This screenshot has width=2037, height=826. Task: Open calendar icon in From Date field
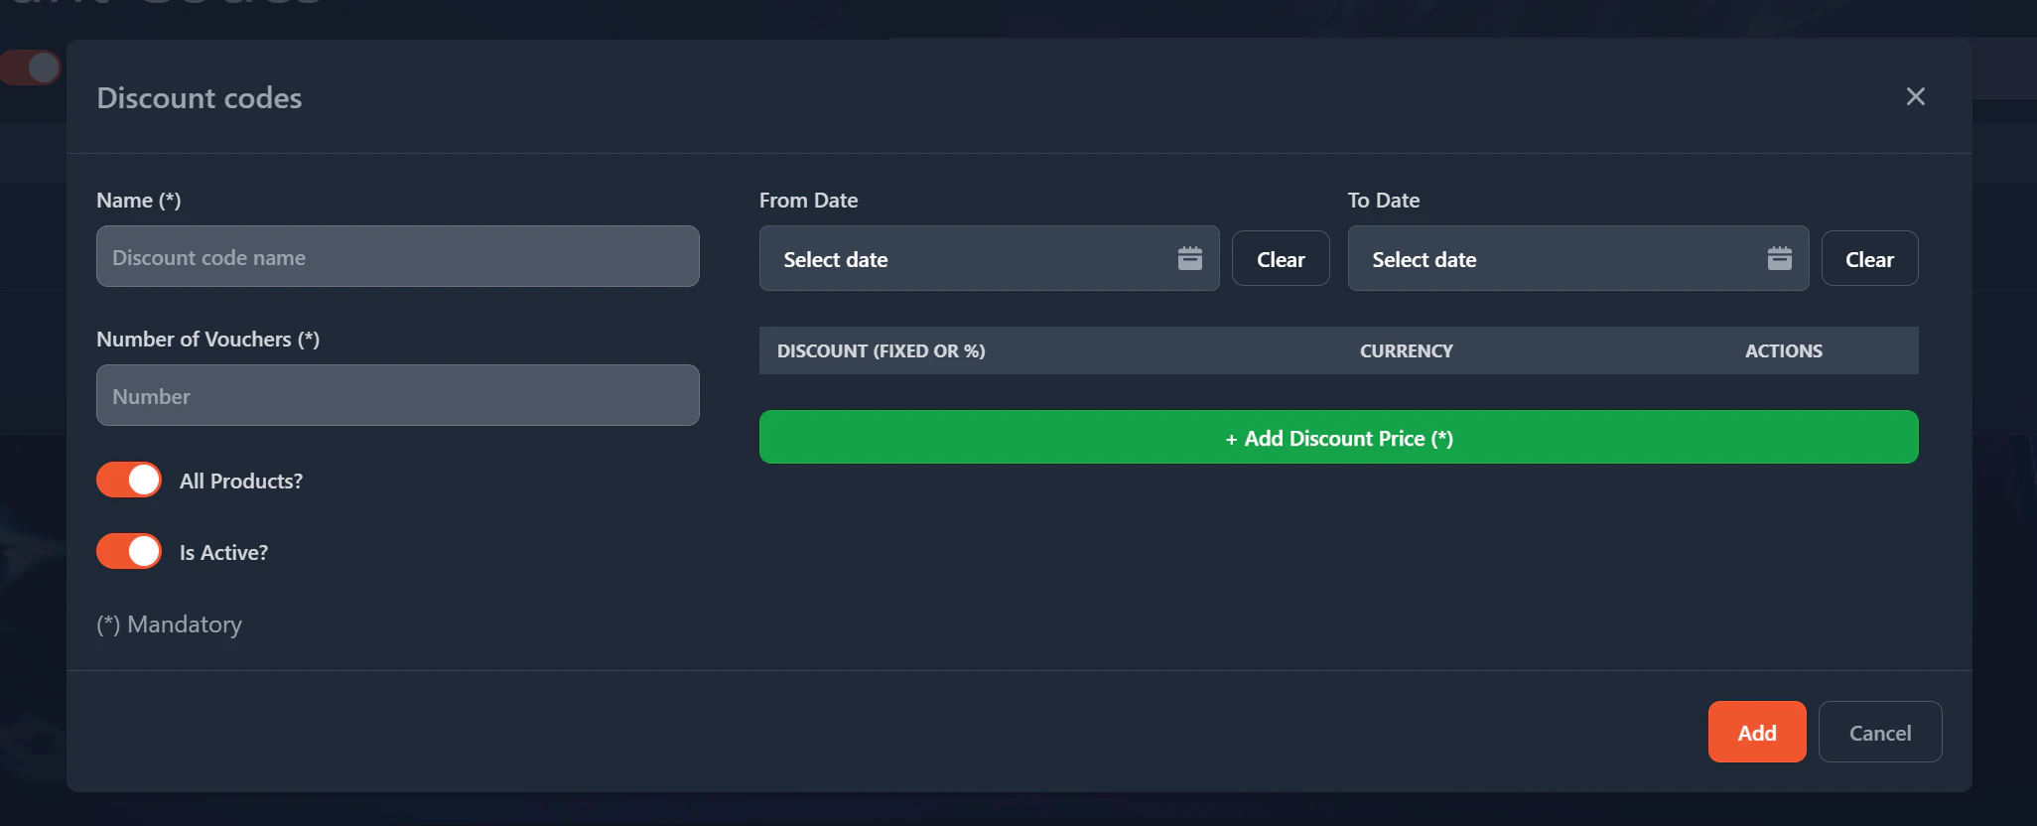(x=1189, y=258)
